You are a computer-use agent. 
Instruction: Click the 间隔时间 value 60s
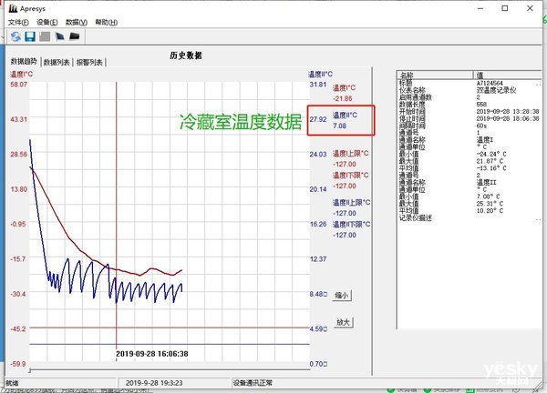(x=481, y=126)
